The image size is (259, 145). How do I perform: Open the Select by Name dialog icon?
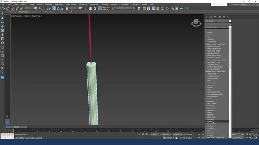pyautogui.click(x=40, y=8)
